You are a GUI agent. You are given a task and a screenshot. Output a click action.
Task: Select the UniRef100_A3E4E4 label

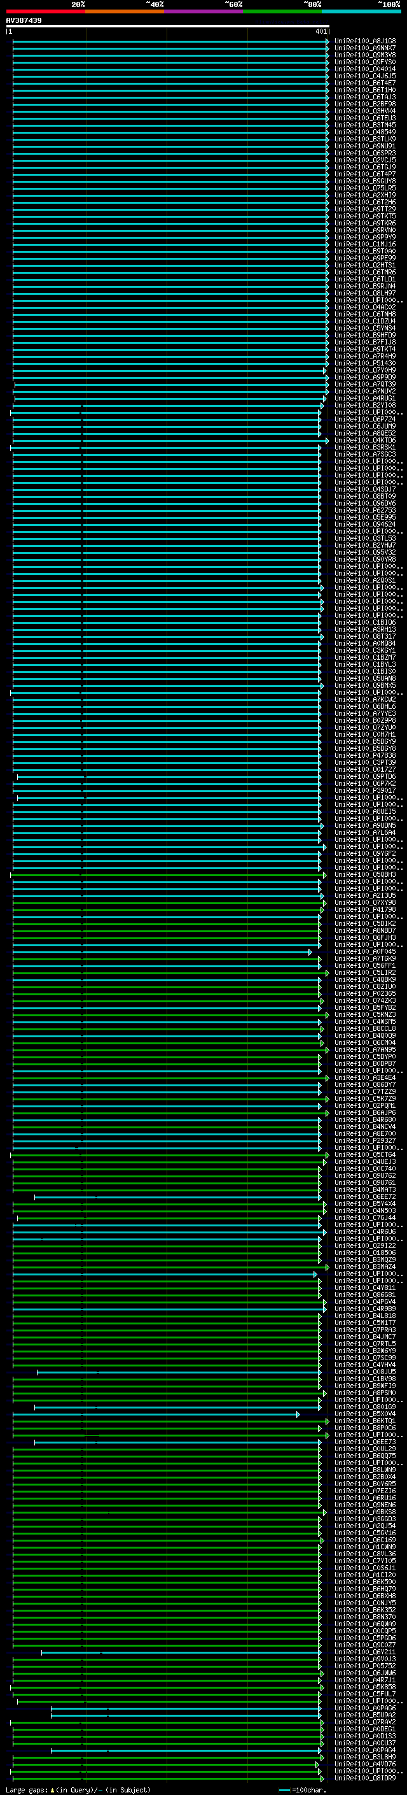pos(365,1077)
